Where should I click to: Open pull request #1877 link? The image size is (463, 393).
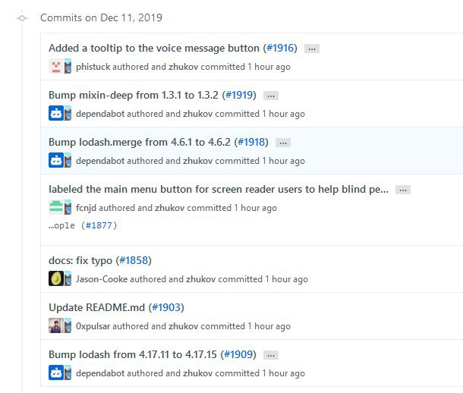(99, 225)
